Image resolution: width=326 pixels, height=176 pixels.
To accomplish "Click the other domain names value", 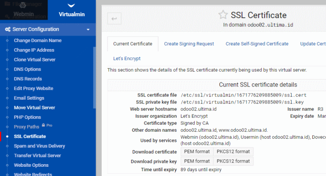I will click(224, 130).
